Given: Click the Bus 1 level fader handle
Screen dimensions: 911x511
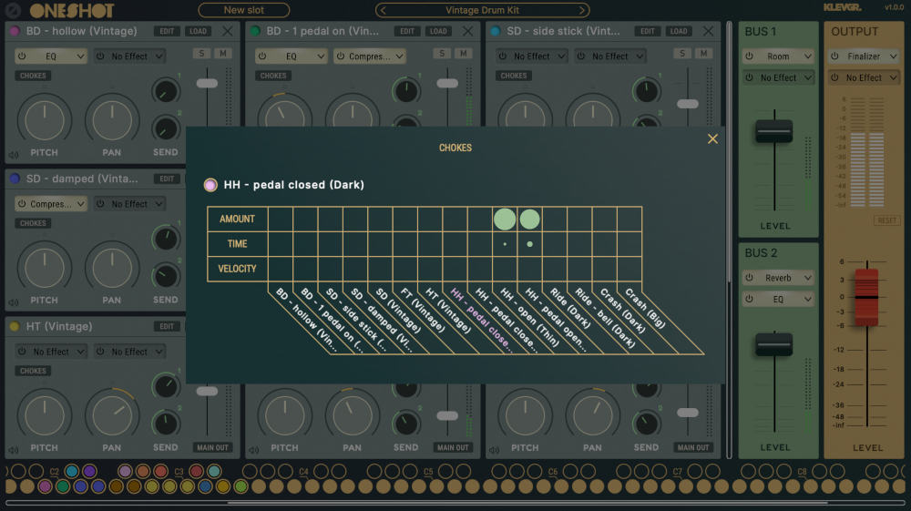Looking at the screenshot, I should (773, 131).
